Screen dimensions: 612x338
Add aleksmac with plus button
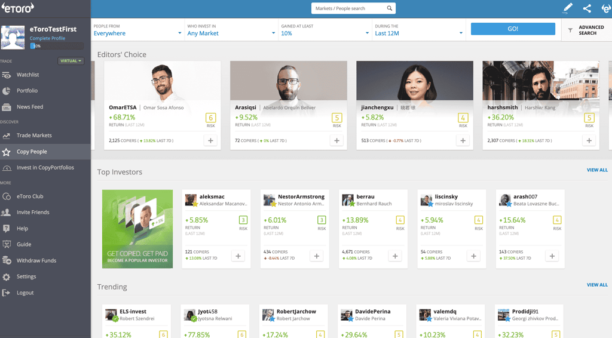click(238, 256)
